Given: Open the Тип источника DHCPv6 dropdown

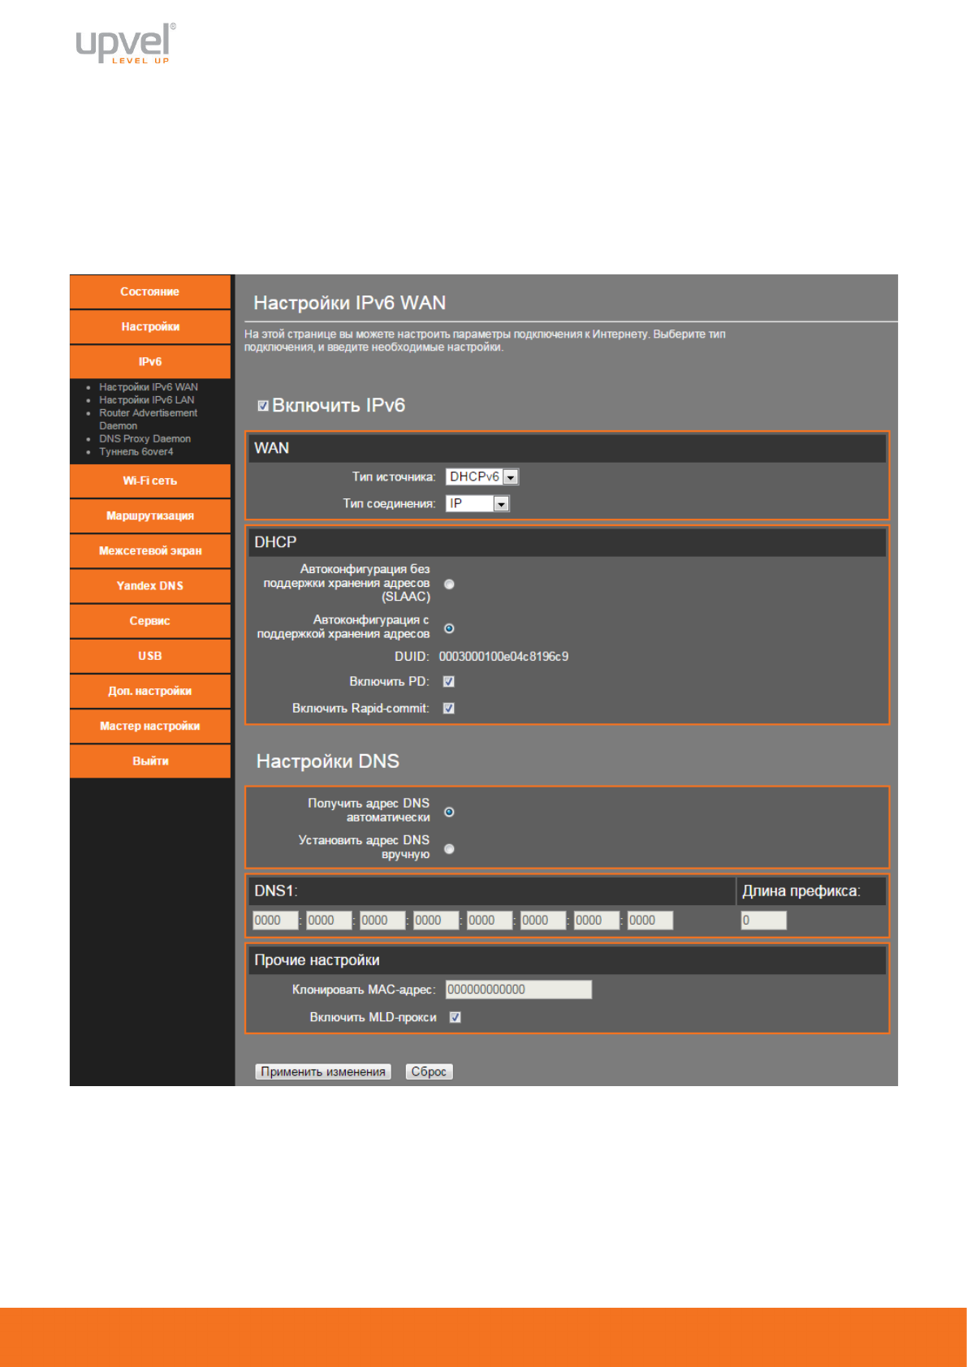Looking at the screenshot, I should pyautogui.click(x=482, y=477).
